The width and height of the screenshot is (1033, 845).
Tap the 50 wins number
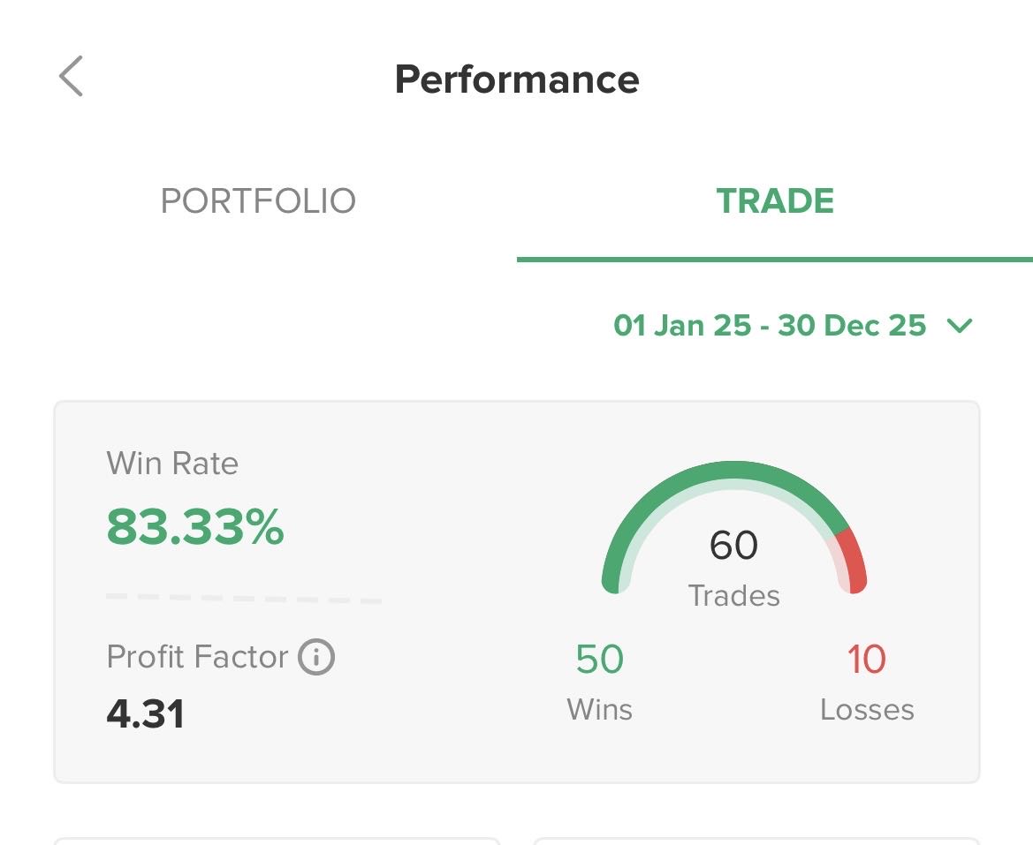tap(600, 660)
